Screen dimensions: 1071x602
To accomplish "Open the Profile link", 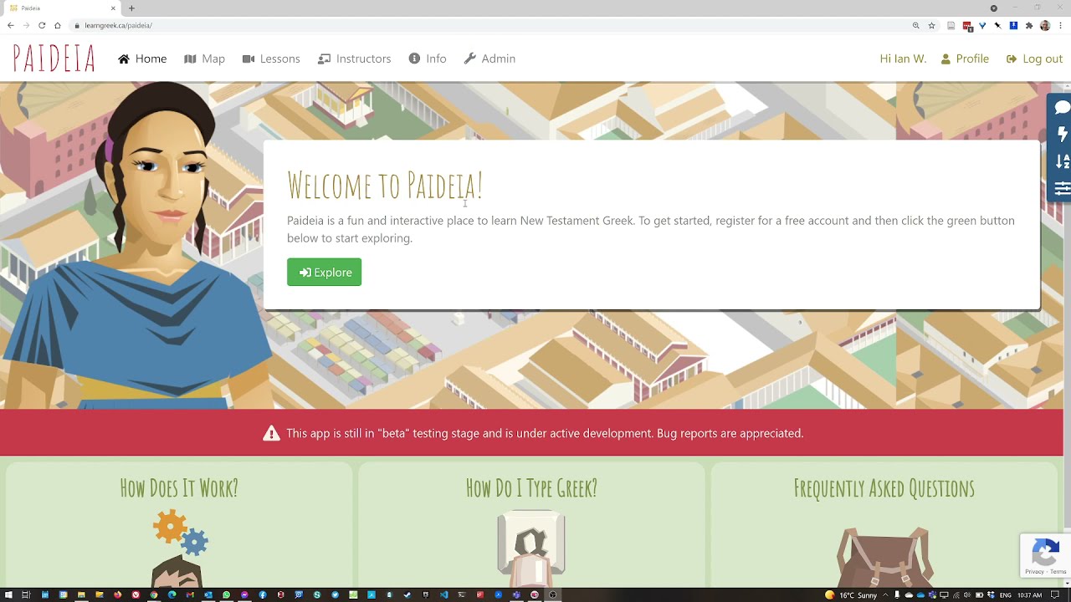I will click(x=965, y=59).
